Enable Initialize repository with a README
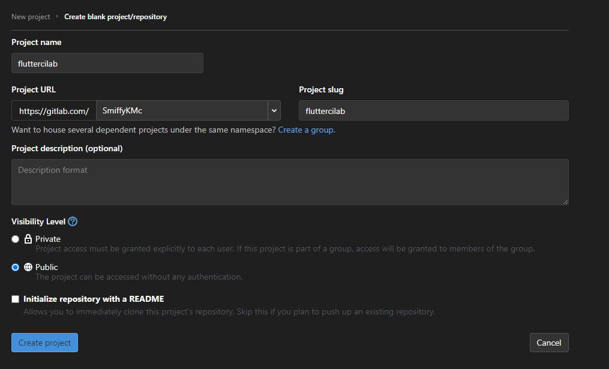Image resolution: width=609 pixels, height=369 pixels. click(x=15, y=299)
